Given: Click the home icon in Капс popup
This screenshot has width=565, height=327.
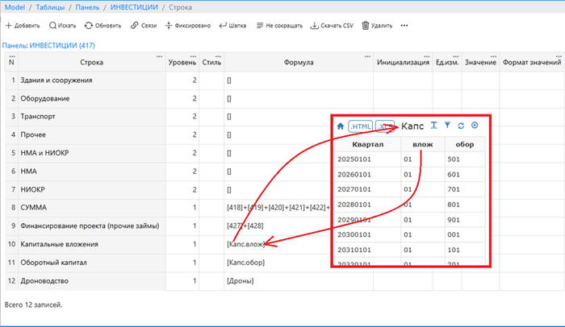Looking at the screenshot, I should point(340,126).
